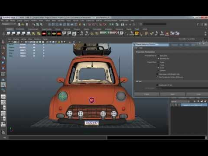Choose Y axis under Project from
Image resolution: width=208 pixels, height=156 pixels.
click(158, 65)
